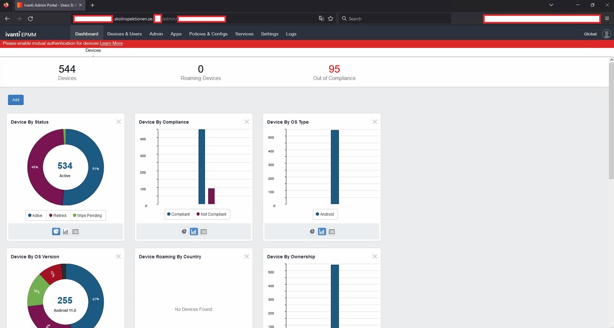This screenshot has height=328, width=614.
Task: Bookmark this page with the star icon
Action: [x=331, y=19]
